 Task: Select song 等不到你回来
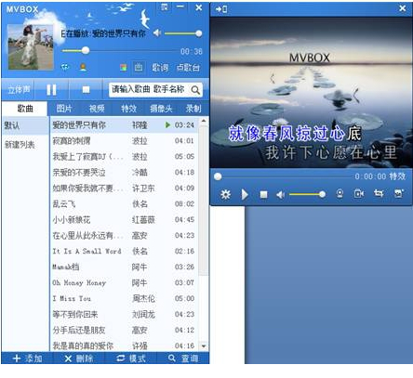(x=124, y=314)
